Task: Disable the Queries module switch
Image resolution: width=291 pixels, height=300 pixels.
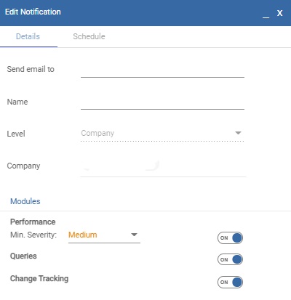Action: click(230, 259)
